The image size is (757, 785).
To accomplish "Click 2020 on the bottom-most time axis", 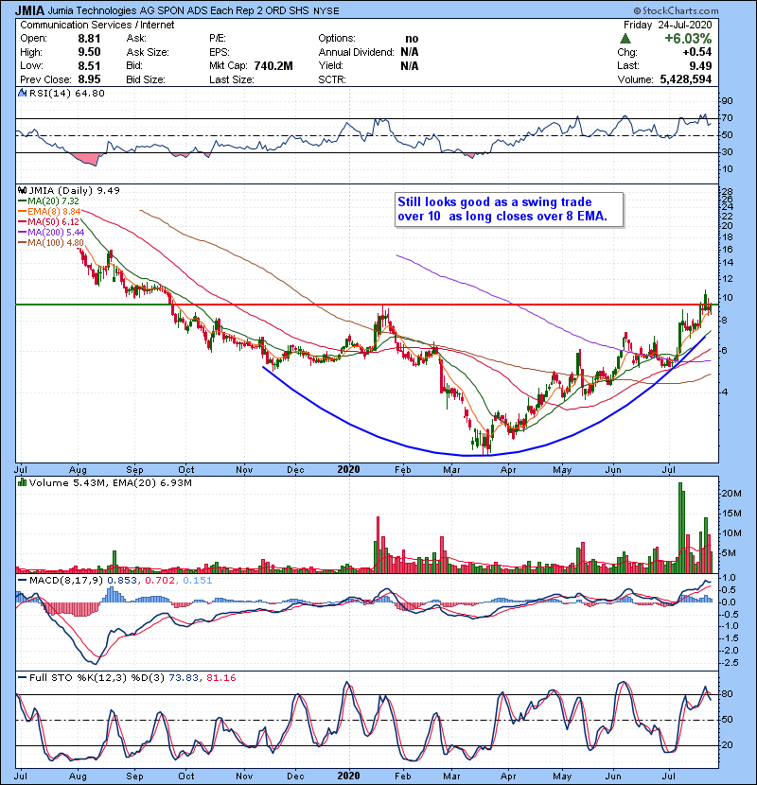I will tap(348, 776).
